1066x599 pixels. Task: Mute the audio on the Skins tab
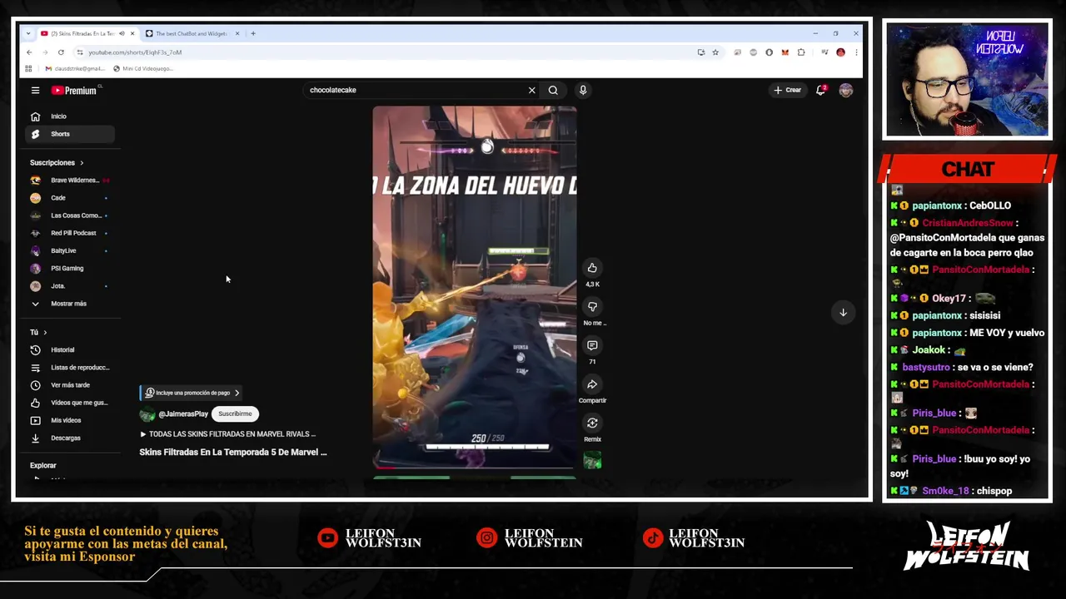tap(122, 33)
